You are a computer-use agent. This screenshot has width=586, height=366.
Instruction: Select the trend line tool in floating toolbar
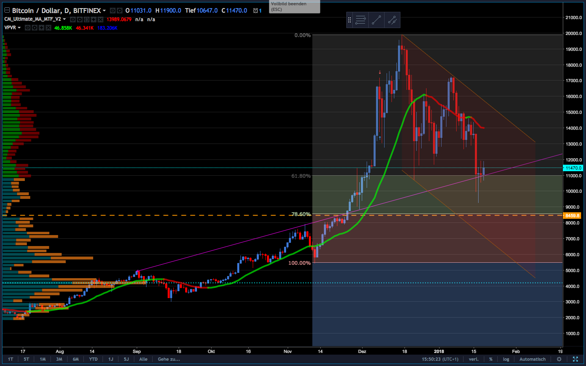tap(376, 20)
